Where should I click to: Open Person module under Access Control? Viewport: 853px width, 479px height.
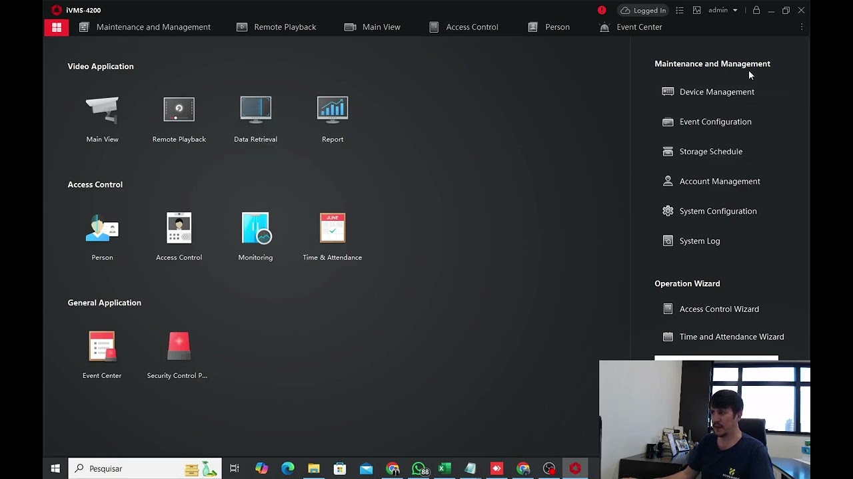[102, 228]
